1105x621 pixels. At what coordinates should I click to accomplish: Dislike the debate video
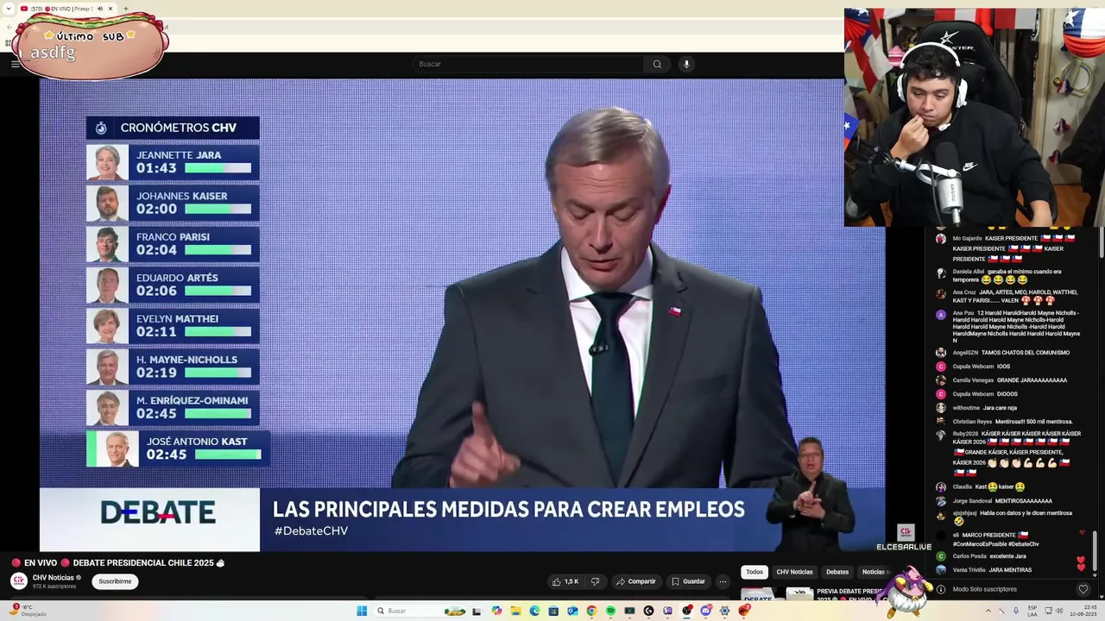(x=595, y=581)
